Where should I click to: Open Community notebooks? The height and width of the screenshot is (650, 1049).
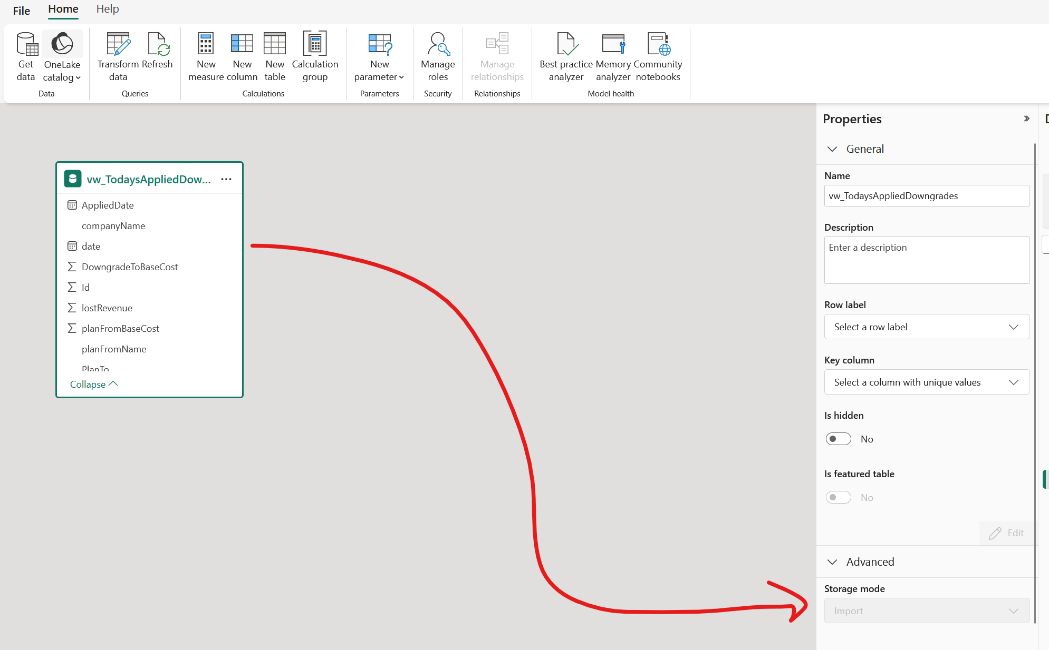[658, 57]
